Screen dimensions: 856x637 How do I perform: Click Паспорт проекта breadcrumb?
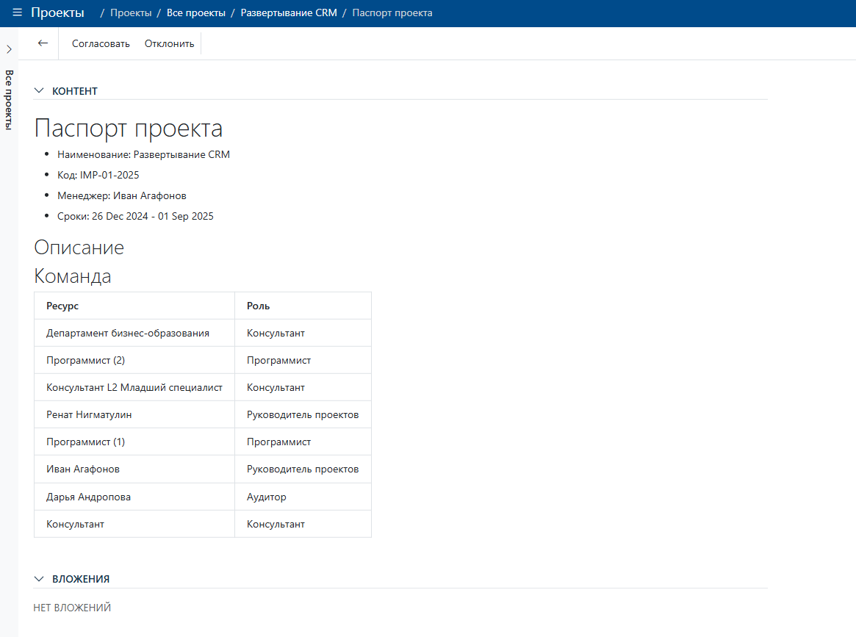pos(392,12)
